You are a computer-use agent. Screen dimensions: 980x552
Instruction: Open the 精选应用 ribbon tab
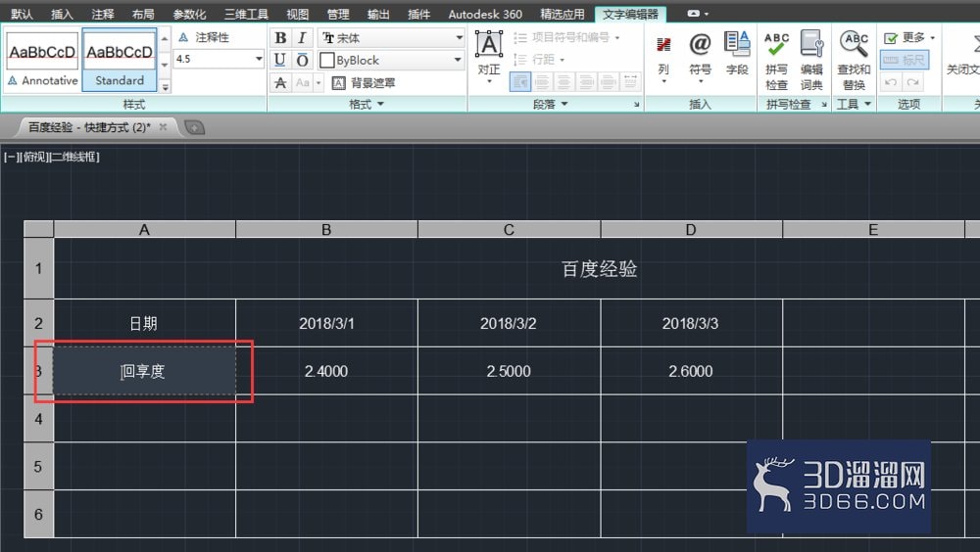pos(563,14)
